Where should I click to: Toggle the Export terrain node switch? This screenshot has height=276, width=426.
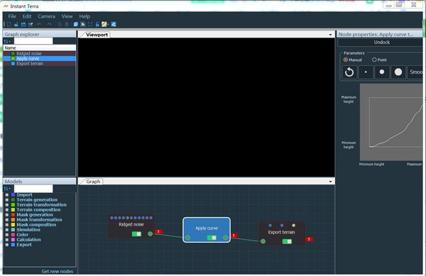point(287,241)
